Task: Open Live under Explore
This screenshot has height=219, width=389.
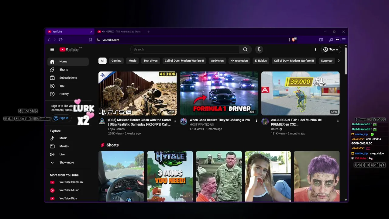Action: [68, 154]
